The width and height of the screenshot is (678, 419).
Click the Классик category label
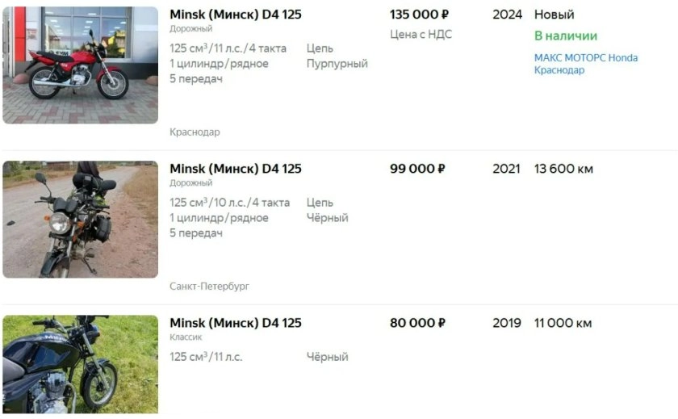pos(186,337)
